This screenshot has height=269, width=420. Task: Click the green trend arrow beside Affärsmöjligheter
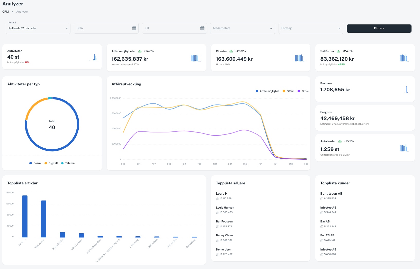tap(140, 51)
